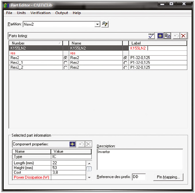Click the partition search/edit icon
This screenshot has height=193, width=195.
point(105,24)
